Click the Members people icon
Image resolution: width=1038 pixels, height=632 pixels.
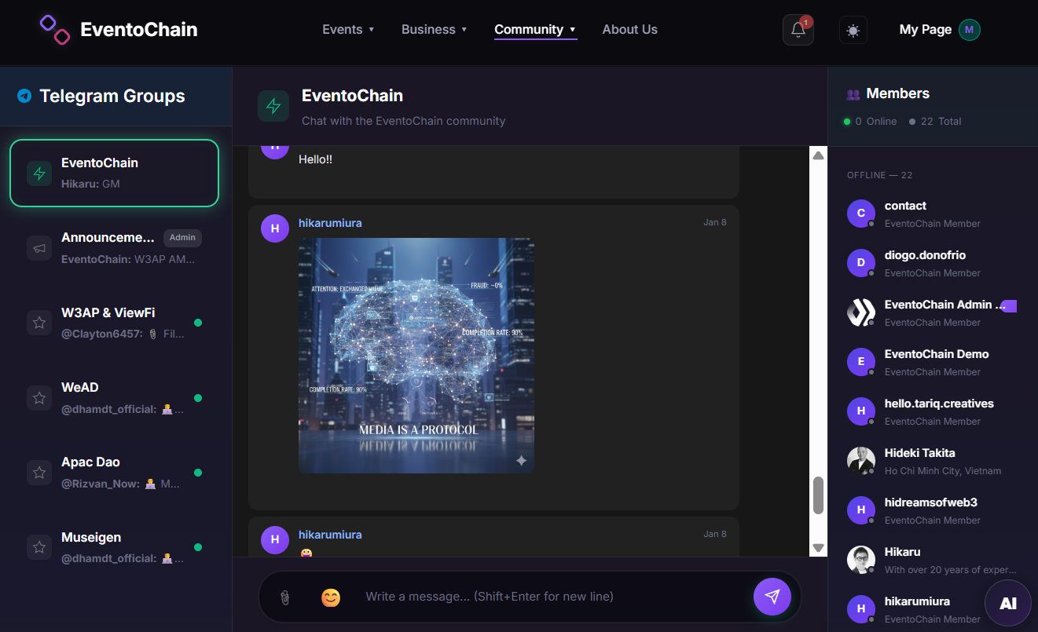pos(853,94)
